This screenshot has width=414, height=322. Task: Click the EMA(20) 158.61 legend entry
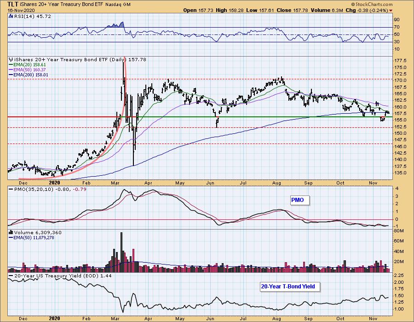(x=28, y=65)
